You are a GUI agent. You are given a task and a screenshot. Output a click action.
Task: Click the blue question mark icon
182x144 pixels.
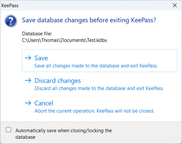(x=11, y=21)
